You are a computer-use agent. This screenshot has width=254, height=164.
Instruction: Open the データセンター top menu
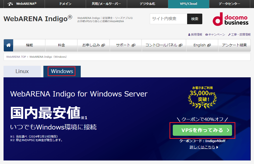pos(230,4)
